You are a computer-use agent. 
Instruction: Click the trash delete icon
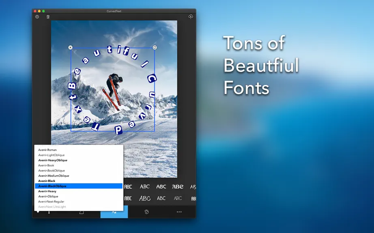pos(48,17)
